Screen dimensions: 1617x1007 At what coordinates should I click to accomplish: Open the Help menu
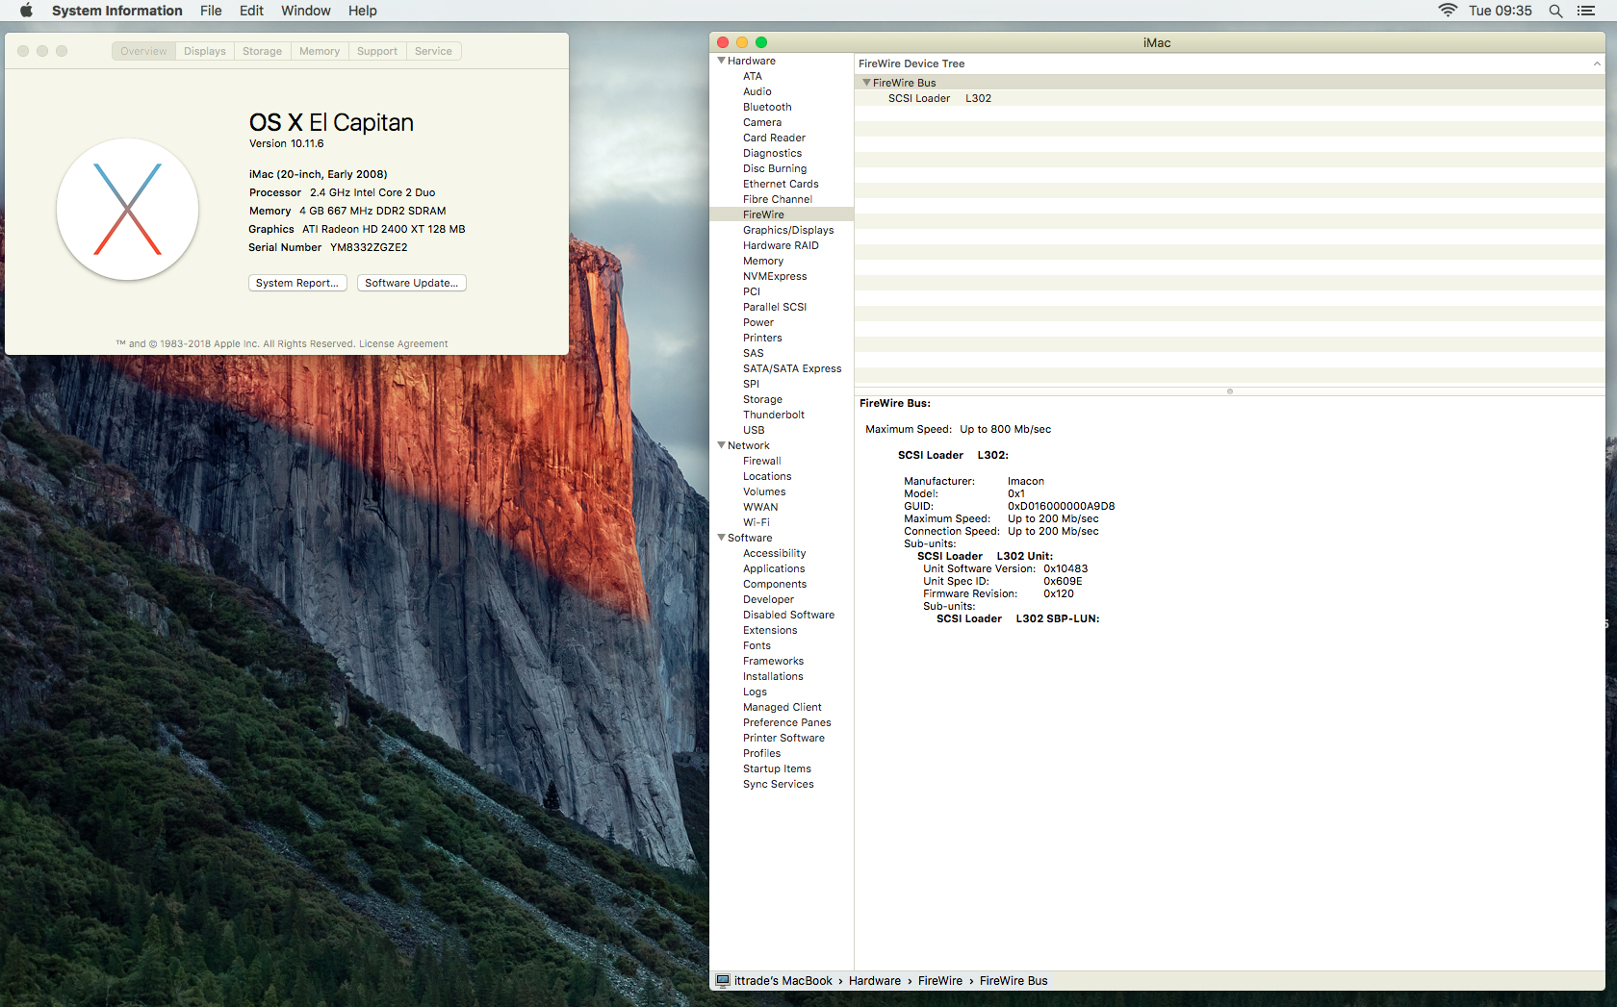tap(362, 11)
